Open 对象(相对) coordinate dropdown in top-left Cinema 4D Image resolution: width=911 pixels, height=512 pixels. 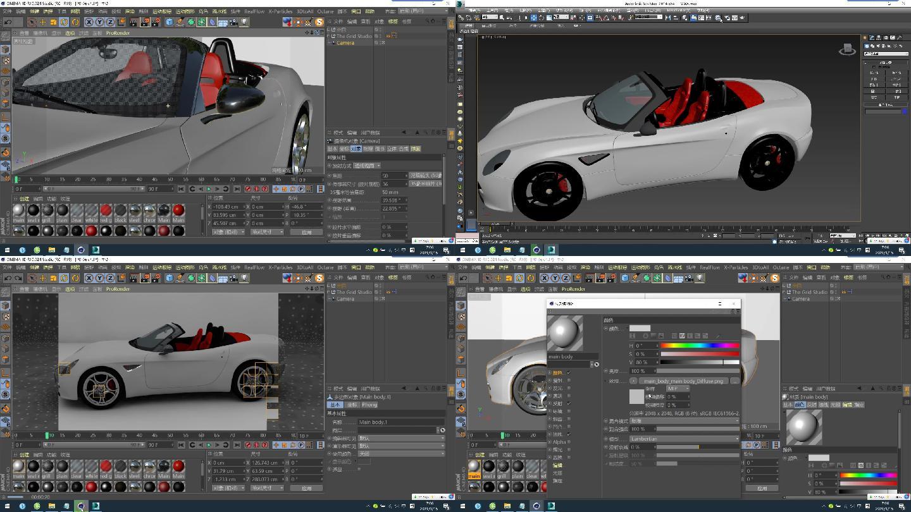[x=228, y=232]
